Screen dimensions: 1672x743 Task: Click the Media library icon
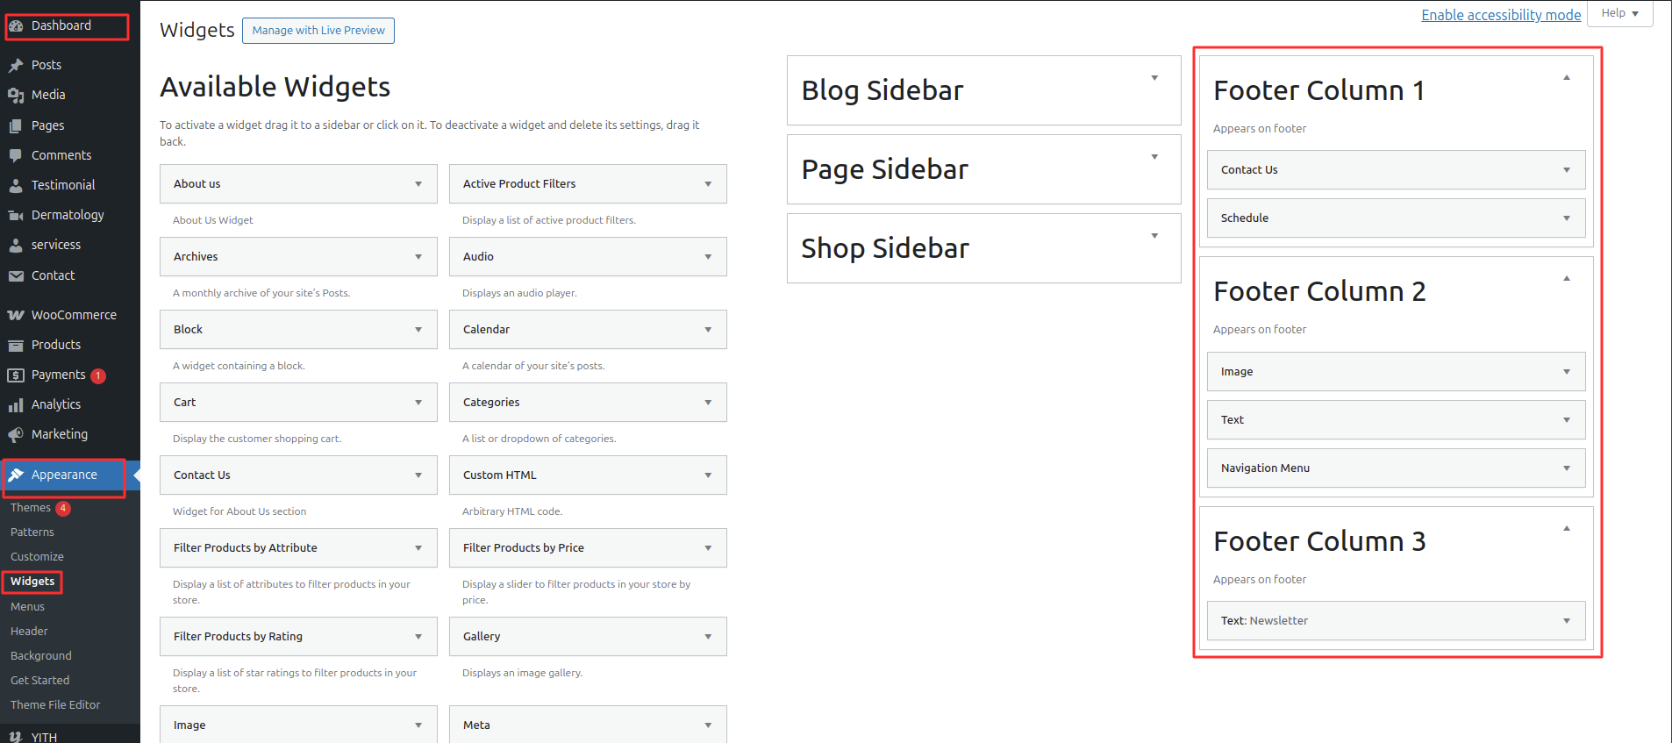[x=16, y=95]
